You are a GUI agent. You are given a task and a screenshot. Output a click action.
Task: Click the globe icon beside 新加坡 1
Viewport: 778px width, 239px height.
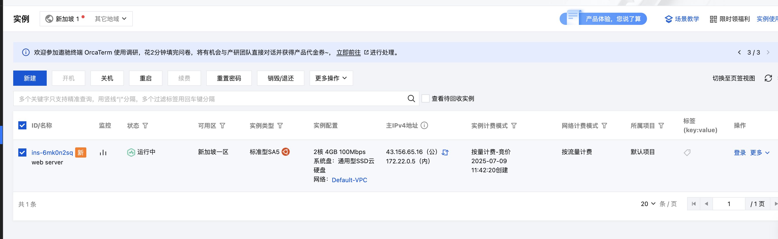(x=49, y=19)
